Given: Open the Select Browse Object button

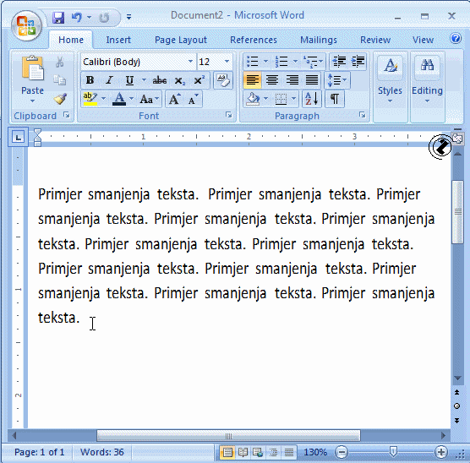Looking at the screenshot, I should point(456,406).
